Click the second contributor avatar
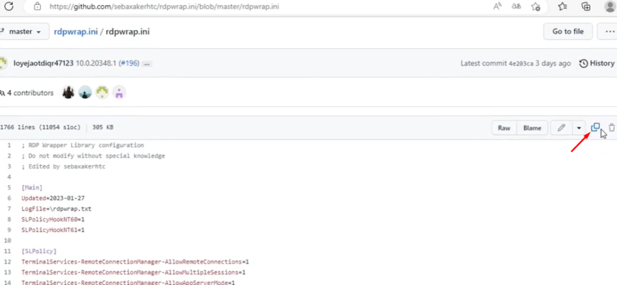 85,93
